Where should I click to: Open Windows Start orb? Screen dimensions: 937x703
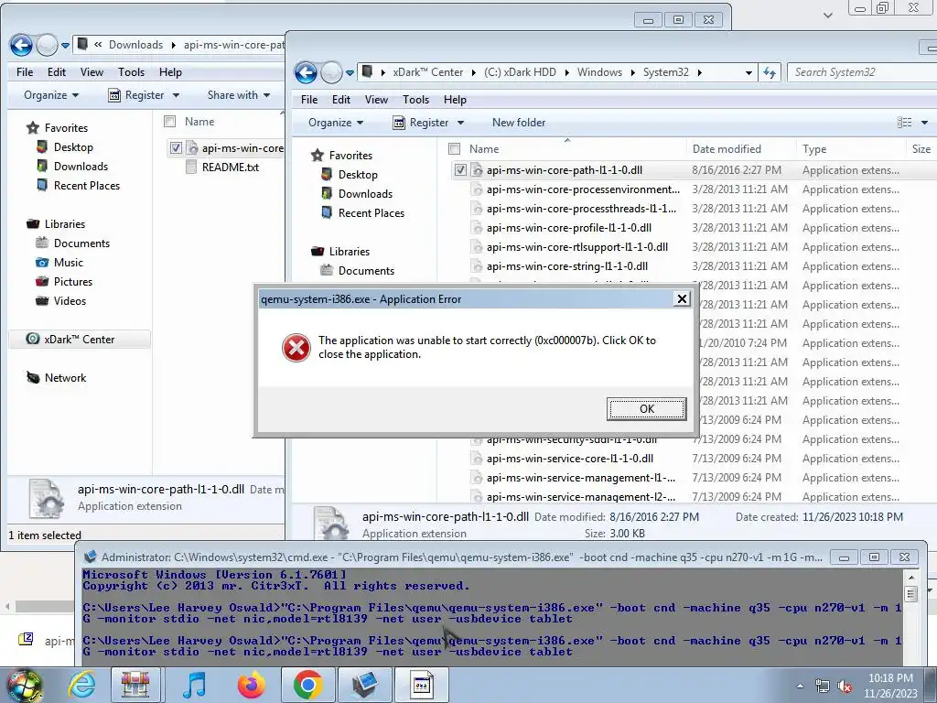click(23, 686)
